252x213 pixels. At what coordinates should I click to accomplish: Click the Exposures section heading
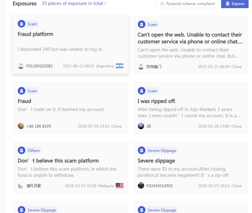tap(24, 3)
